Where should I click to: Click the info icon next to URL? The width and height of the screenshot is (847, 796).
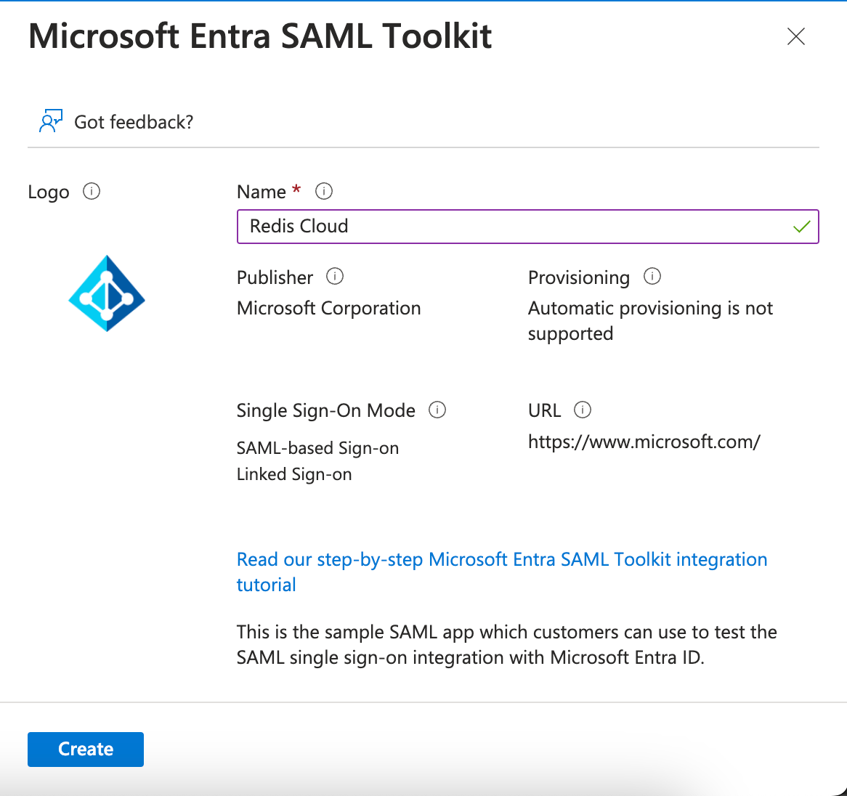point(583,410)
